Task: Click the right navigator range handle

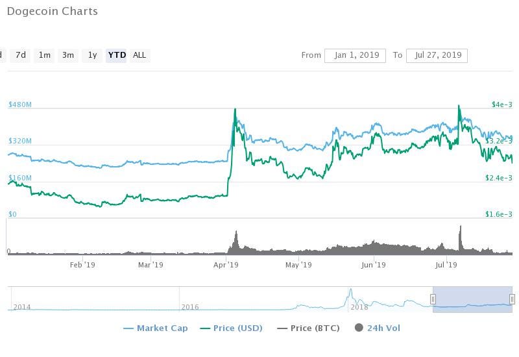Action: (x=512, y=299)
